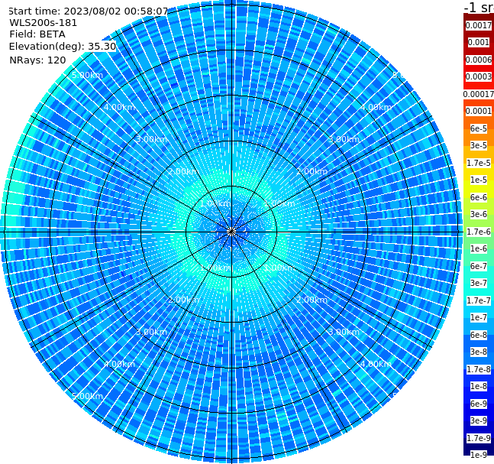The image size is (494, 464).
Task: Click the 1e-7 colorbar tick label
Action: point(479,317)
